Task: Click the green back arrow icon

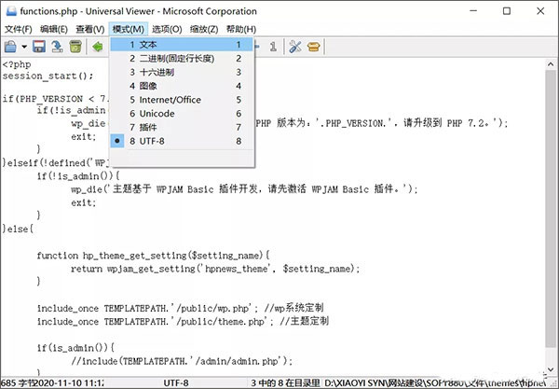Action: [97, 46]
